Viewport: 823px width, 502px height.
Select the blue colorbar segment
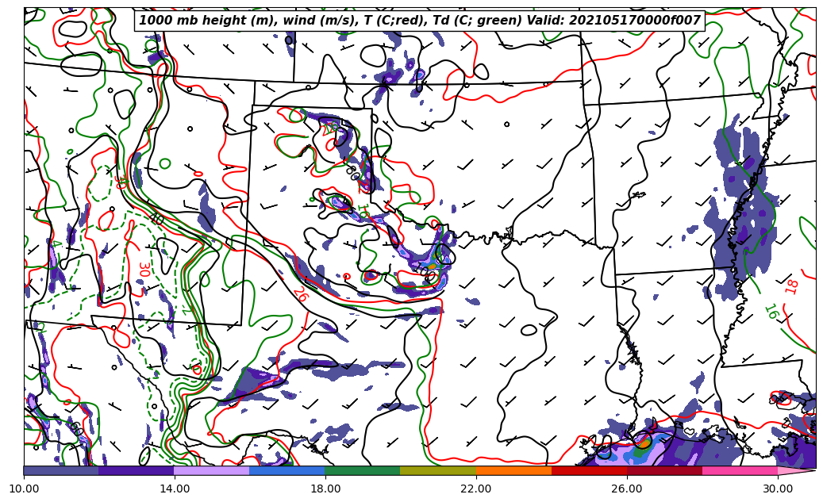287,471
